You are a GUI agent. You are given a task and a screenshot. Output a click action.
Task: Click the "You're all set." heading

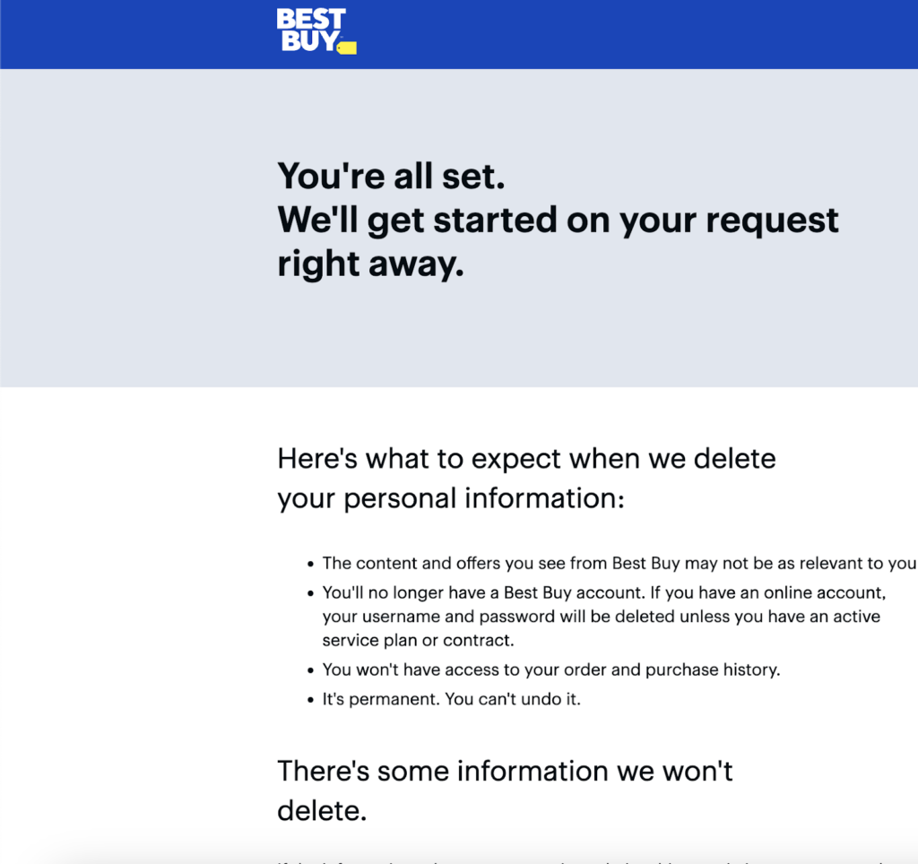point(392,176)
